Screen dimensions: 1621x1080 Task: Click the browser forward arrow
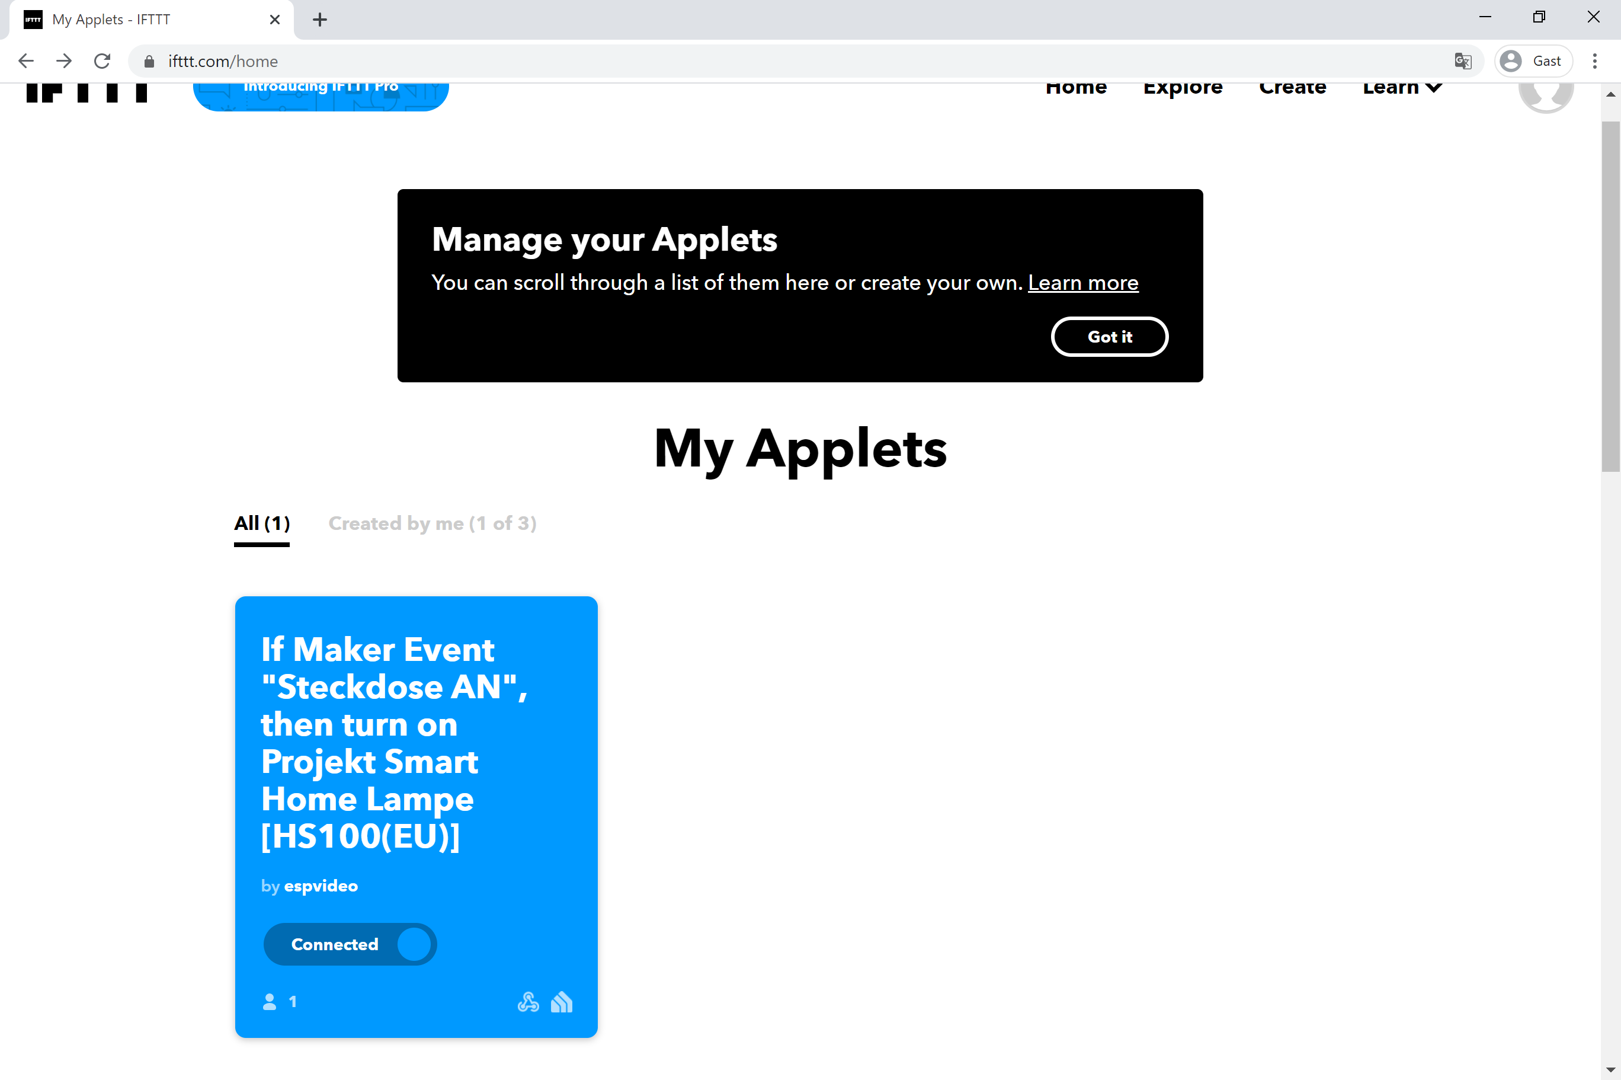64,61
